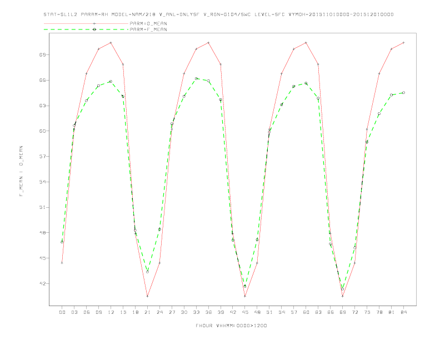Click the green F_MEAN circle at hour 33
Screen dimensions: 440x340
click(x=196, y=78)
